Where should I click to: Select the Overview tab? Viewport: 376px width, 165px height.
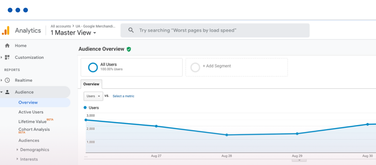point(91,84)
